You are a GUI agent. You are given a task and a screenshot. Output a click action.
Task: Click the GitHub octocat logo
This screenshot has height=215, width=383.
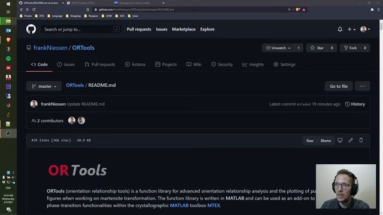click(31, 29)
